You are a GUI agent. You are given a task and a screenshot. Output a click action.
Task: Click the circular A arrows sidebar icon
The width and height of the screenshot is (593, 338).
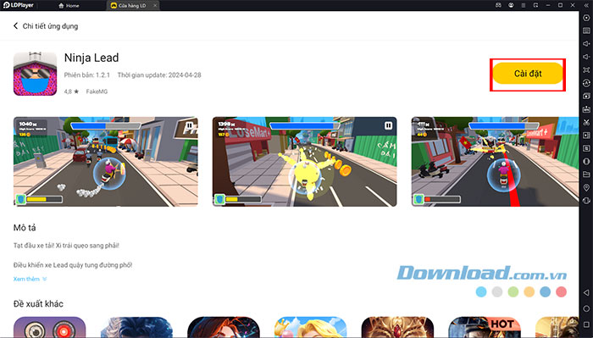click(586, 83)
